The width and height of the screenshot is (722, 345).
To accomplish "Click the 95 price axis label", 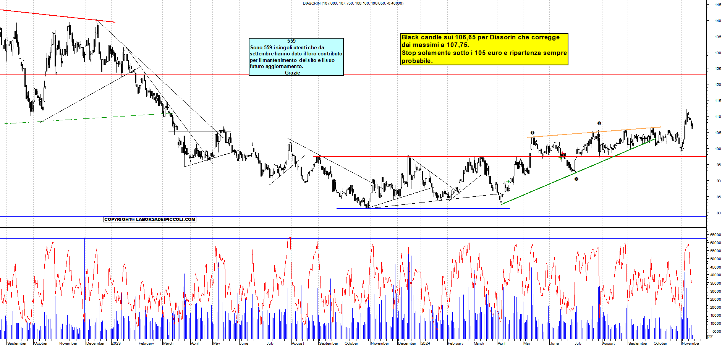I will click(719, 165).
